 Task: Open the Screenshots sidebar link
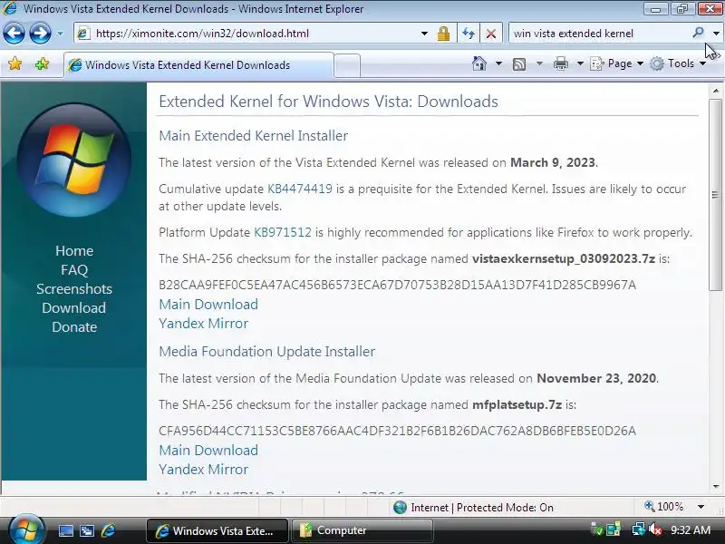(x=74, y=288)
